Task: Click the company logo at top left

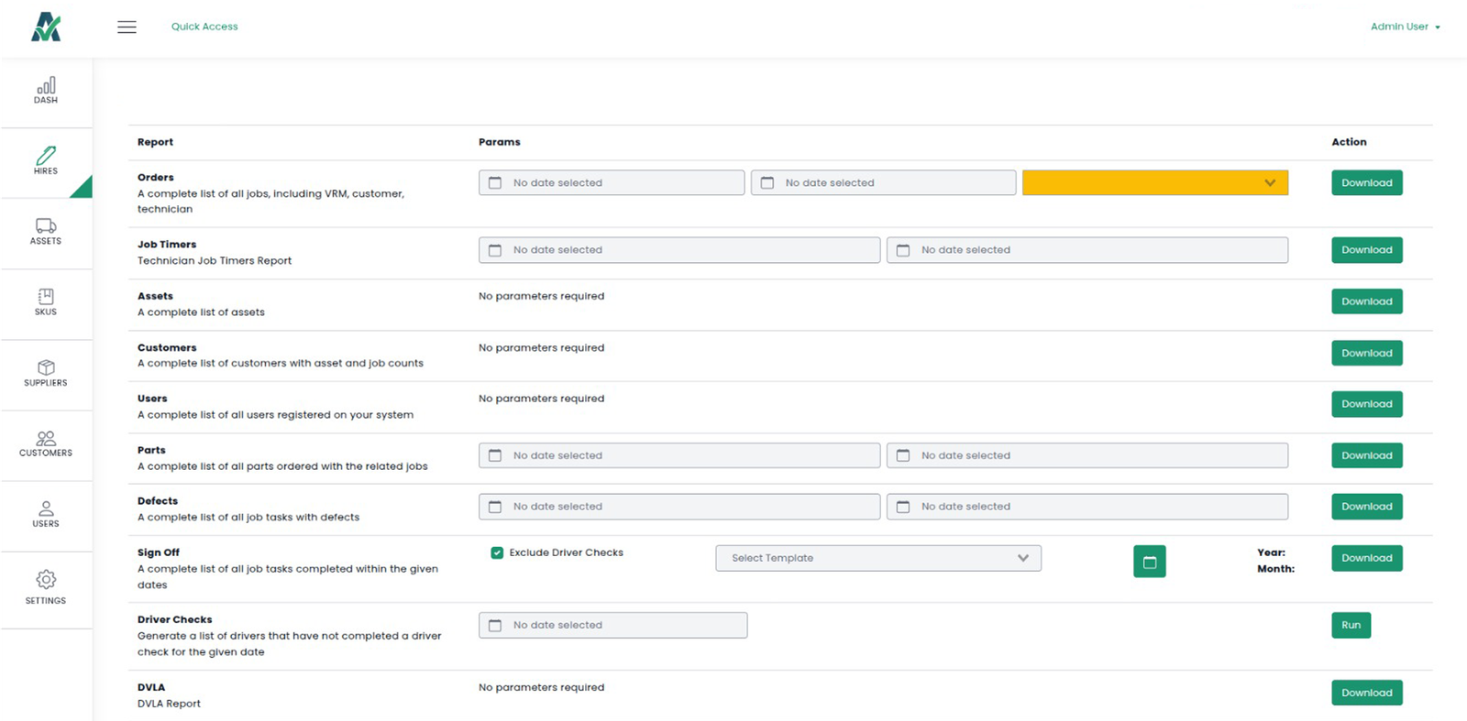Action: 46,27
